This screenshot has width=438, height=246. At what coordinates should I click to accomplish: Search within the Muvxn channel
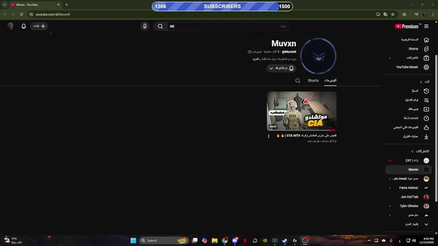coord(298,81)
